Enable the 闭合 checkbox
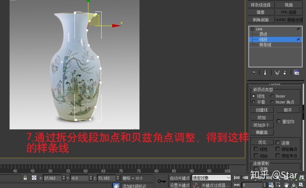The height and width of the screenshot is (188, 306). pos(256,155)
